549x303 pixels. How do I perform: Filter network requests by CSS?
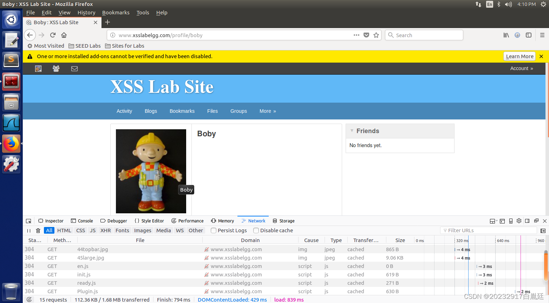[81, 230]
